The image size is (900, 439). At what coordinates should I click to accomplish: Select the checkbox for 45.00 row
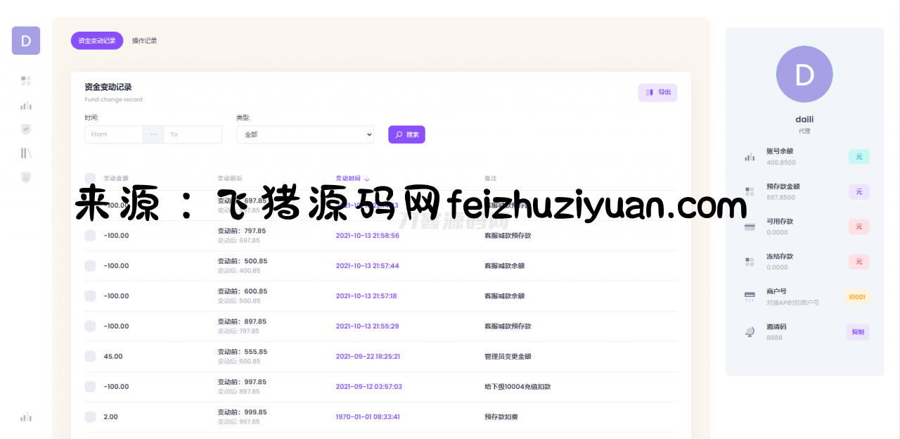(x=90, y=357)
